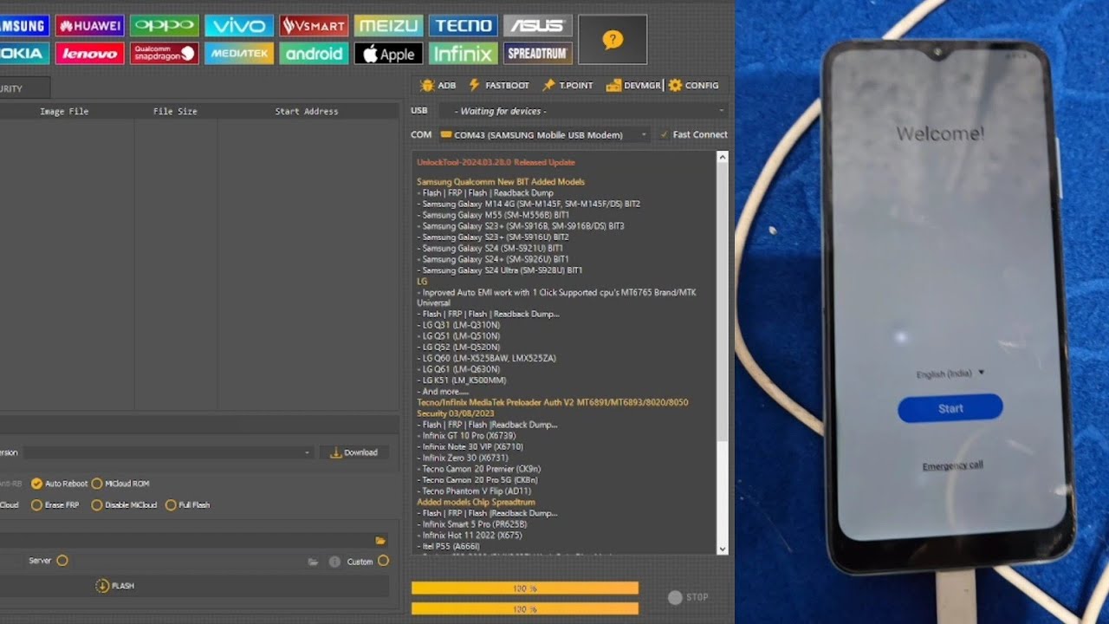Open the USB Waiting for devices dropdown
Viewport: 1109px width, 624px height.
(x=582, y=111)
